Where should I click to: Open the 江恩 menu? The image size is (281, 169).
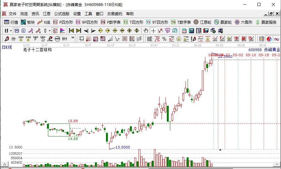(x=47, y=14)
